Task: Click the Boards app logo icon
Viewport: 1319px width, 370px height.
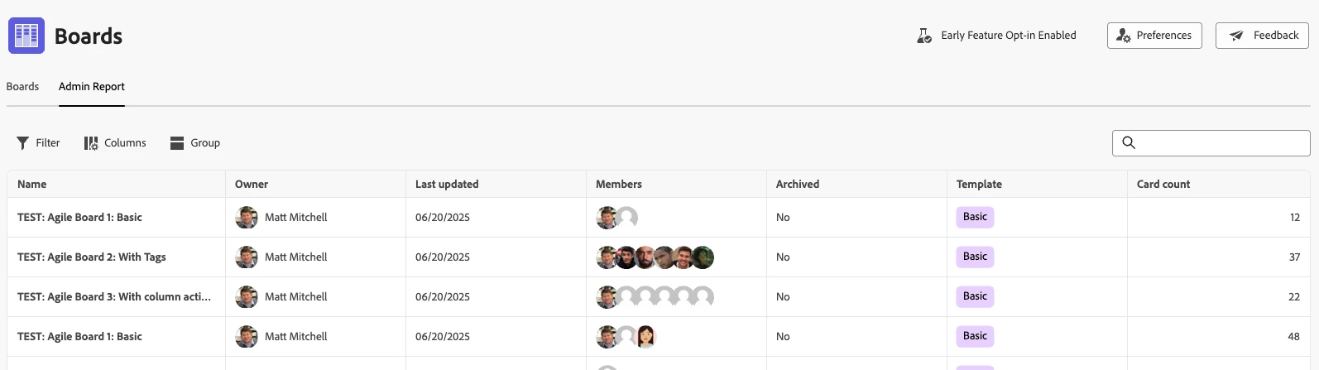Action: 26,36
